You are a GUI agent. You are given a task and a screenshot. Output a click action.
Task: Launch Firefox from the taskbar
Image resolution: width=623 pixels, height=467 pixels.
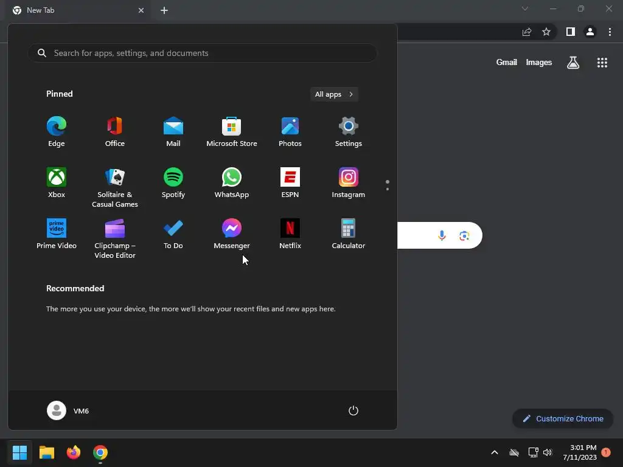[74, 452]
